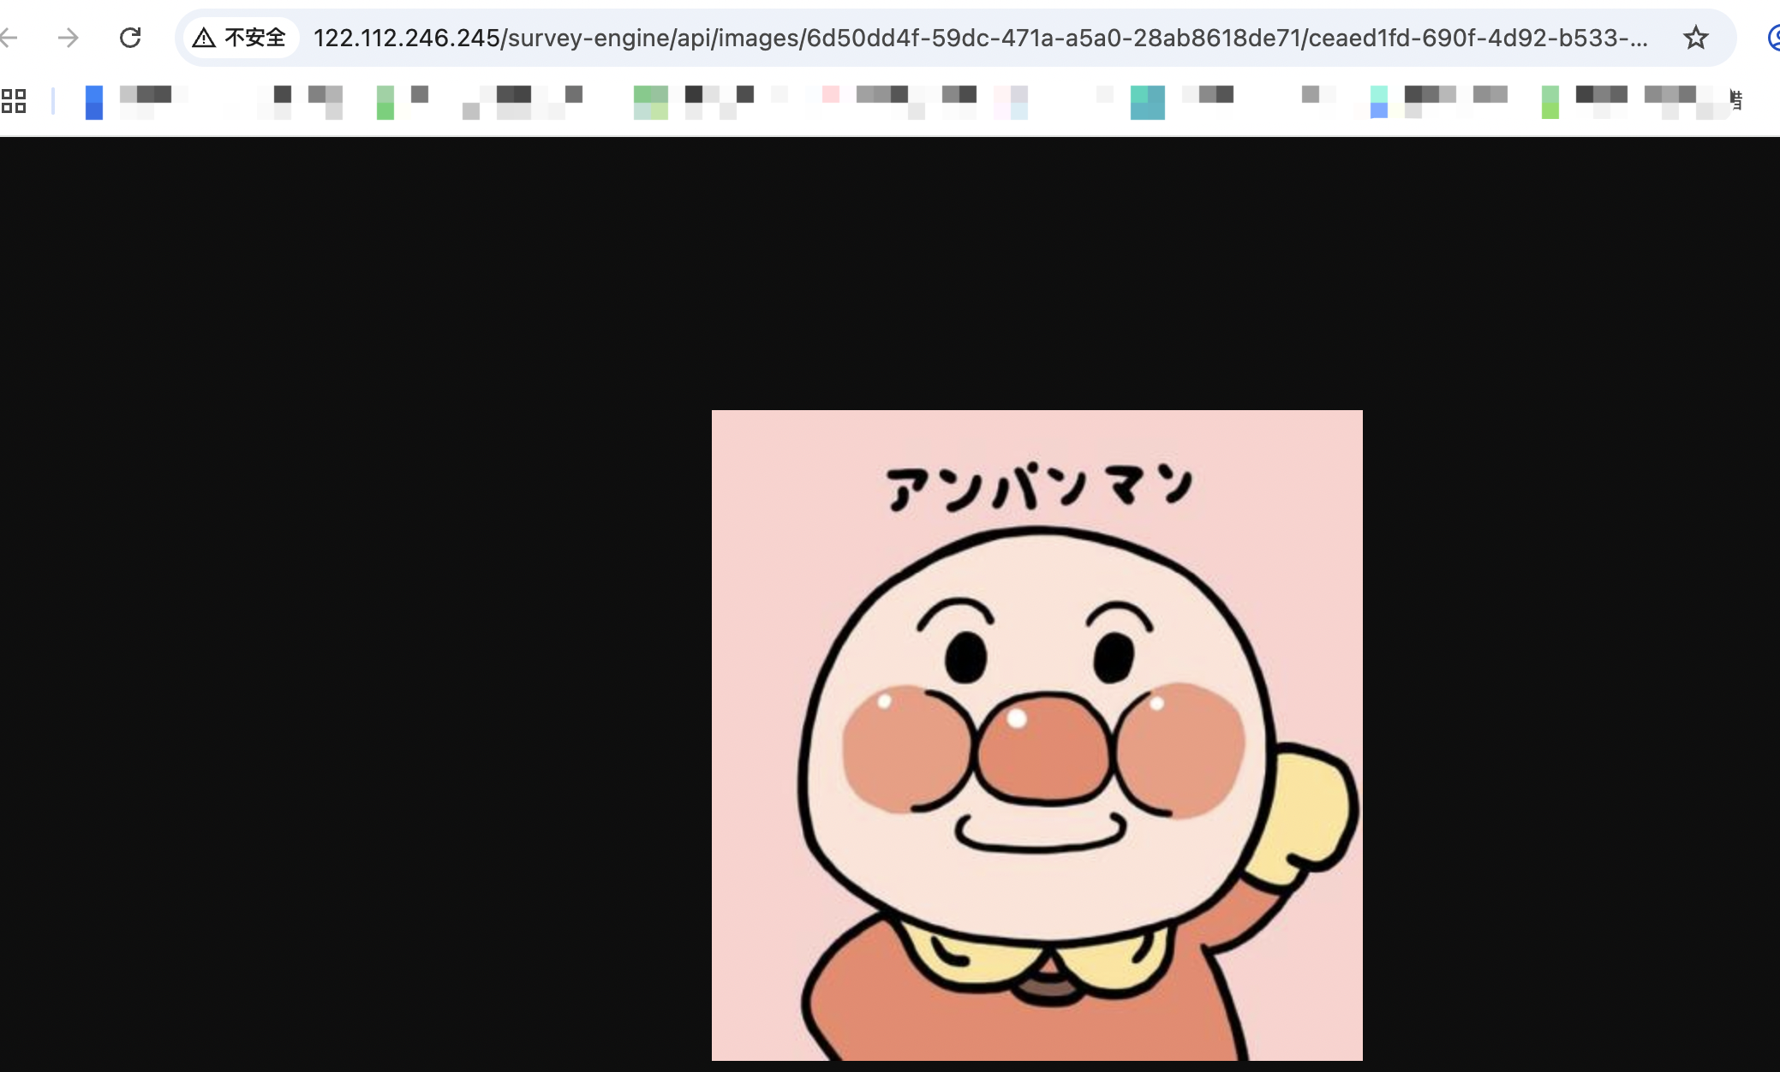Open the first bookmark with the green favicon
This screenshot has width=1780, height=1072.
coord(385,102)
